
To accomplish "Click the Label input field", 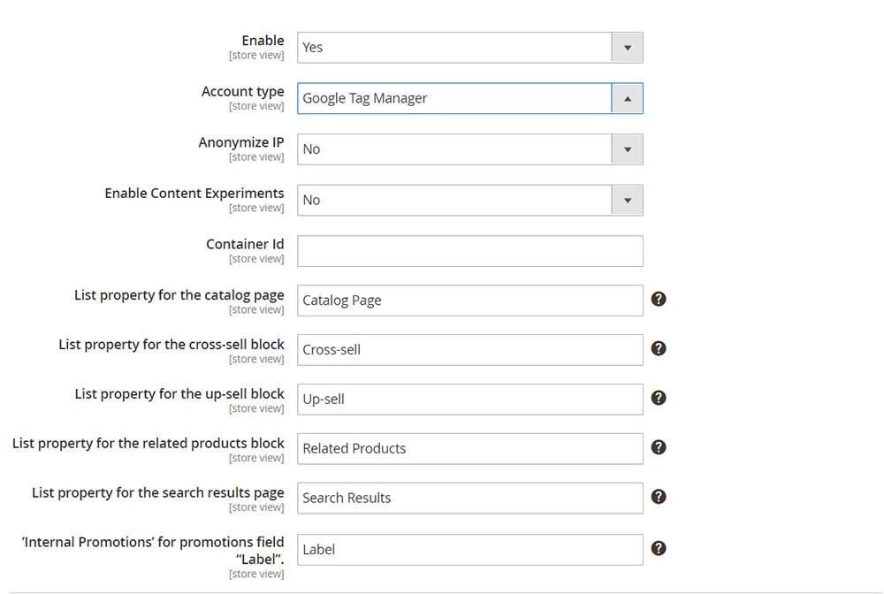I will pyautogui.click(x=469, y=549).
